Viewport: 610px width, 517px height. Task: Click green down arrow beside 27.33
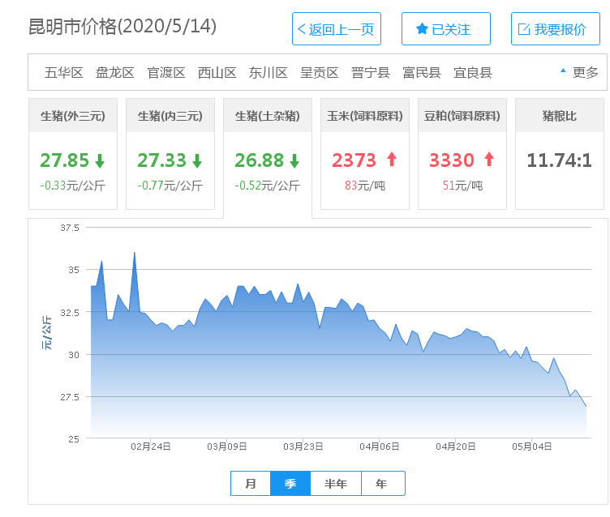197,160
